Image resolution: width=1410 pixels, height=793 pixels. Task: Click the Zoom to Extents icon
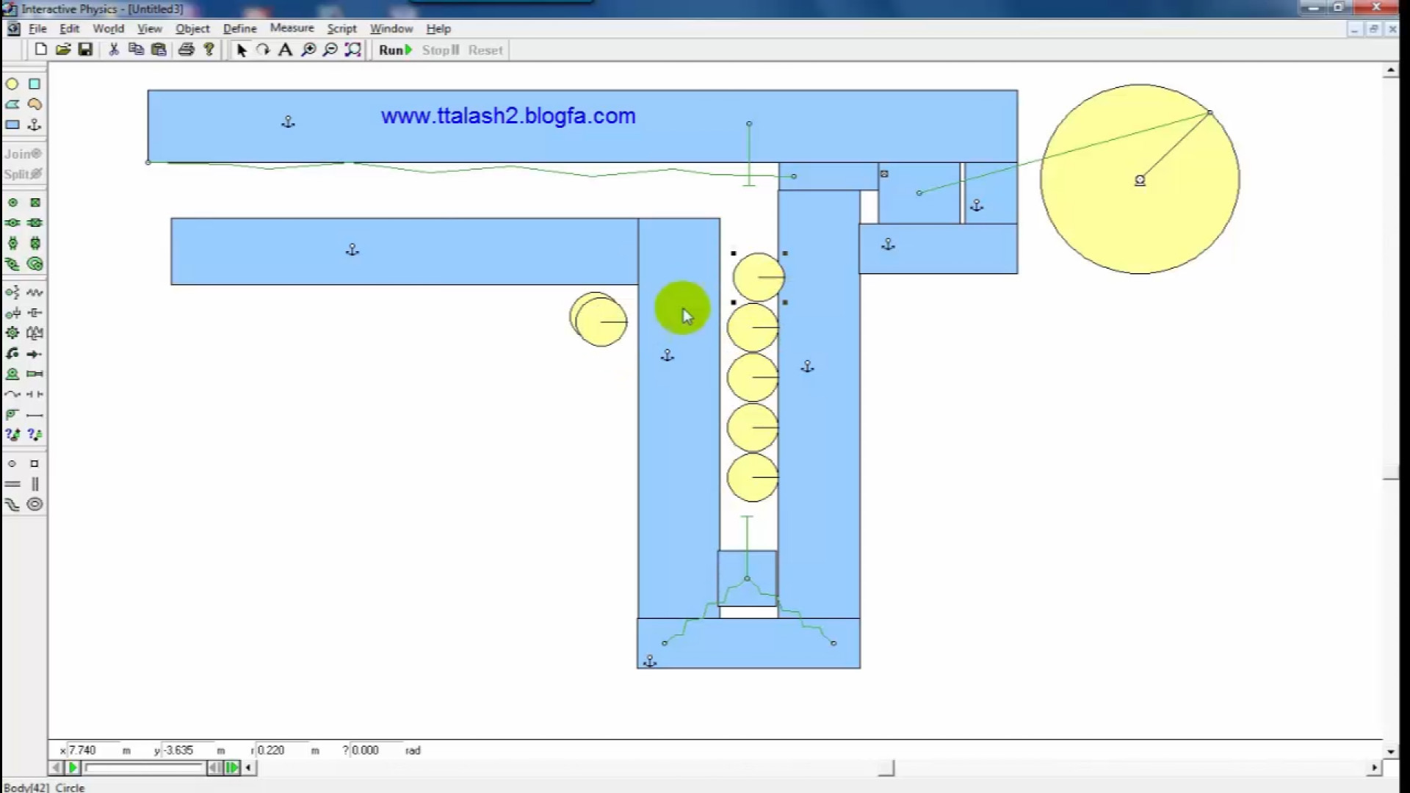pyautogui.click(x=353, y=50)
